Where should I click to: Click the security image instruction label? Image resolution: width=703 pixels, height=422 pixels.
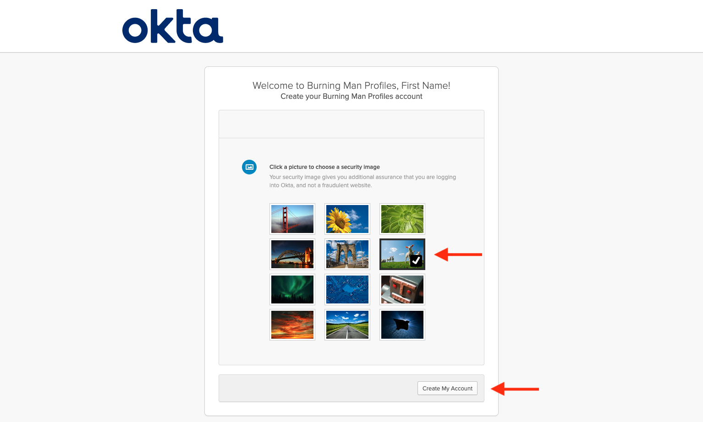pyautogui.click(x=324, y=167)
